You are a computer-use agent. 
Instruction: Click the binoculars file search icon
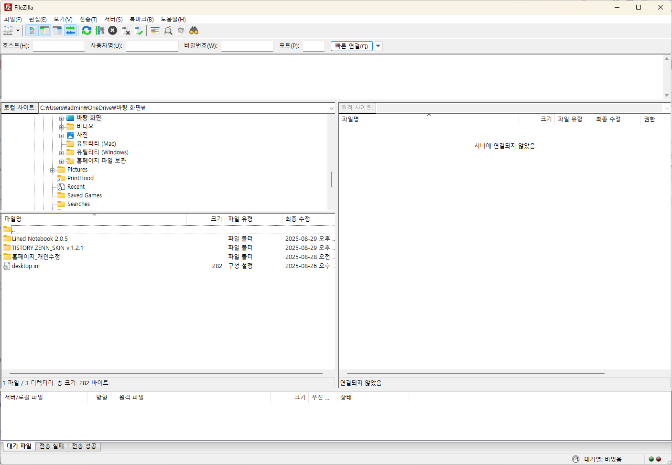pyautogui.click(x=194, y=31)
